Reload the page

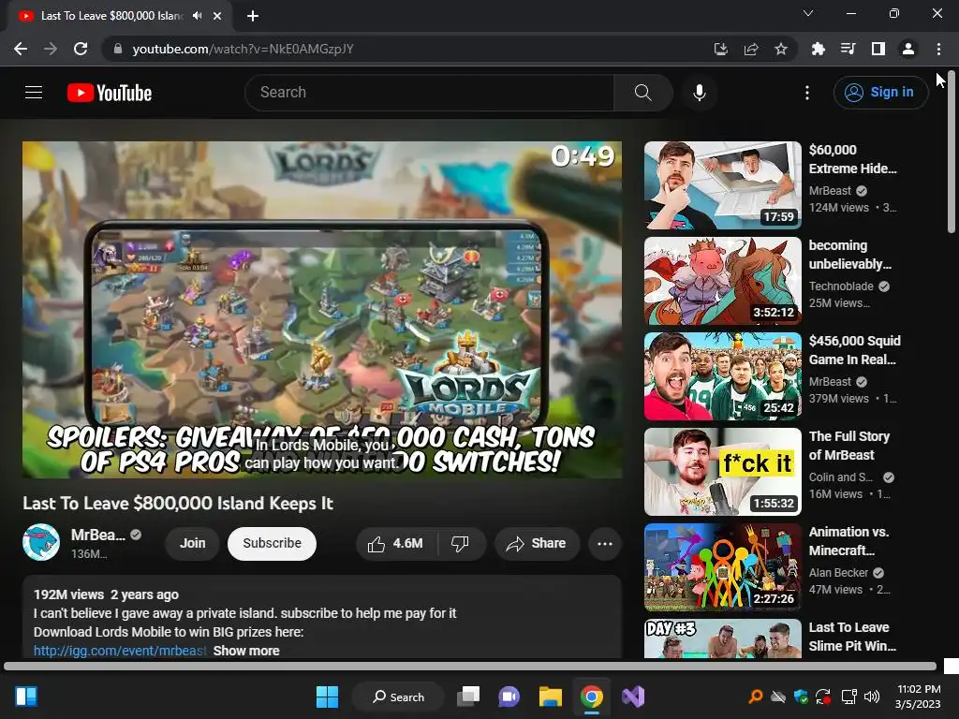click(x=81, y=49)
